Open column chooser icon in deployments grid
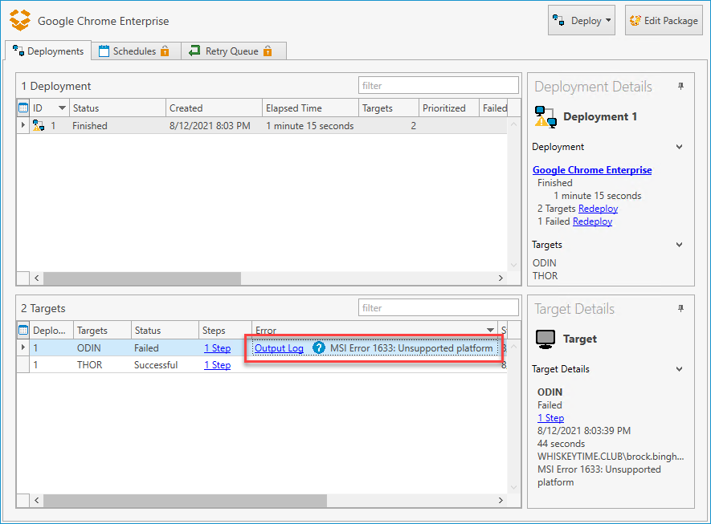Screen dimensions: 711x524 23,108
